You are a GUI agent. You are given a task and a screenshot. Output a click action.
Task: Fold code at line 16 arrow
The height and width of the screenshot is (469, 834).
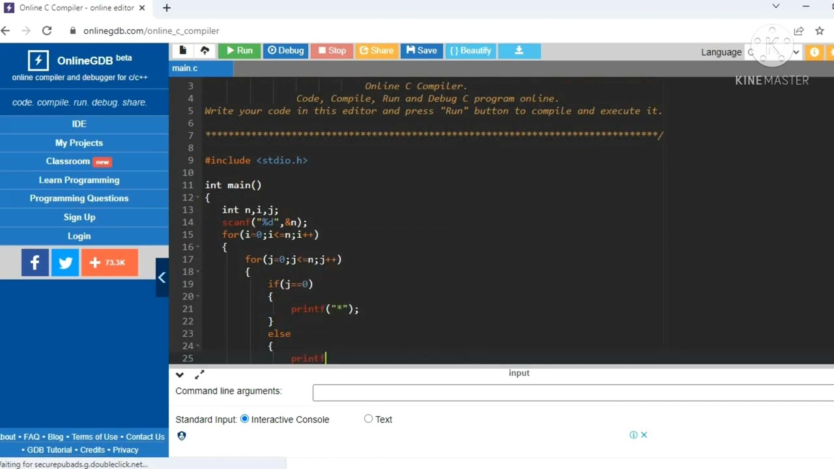(x=198, y=247)
